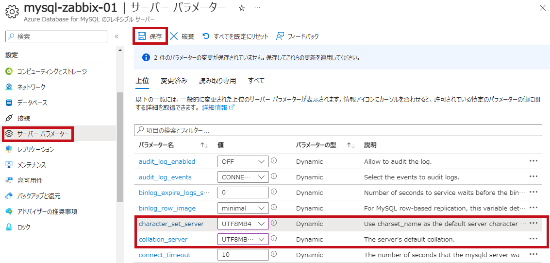The height and width of the screenshot is (263, 550).
Task: Collapse the sidebar with the double chevron
Action: tap(117, 36)
